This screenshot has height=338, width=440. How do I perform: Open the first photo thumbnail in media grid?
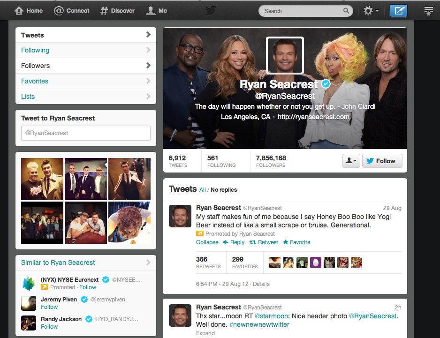pos(42,179)
